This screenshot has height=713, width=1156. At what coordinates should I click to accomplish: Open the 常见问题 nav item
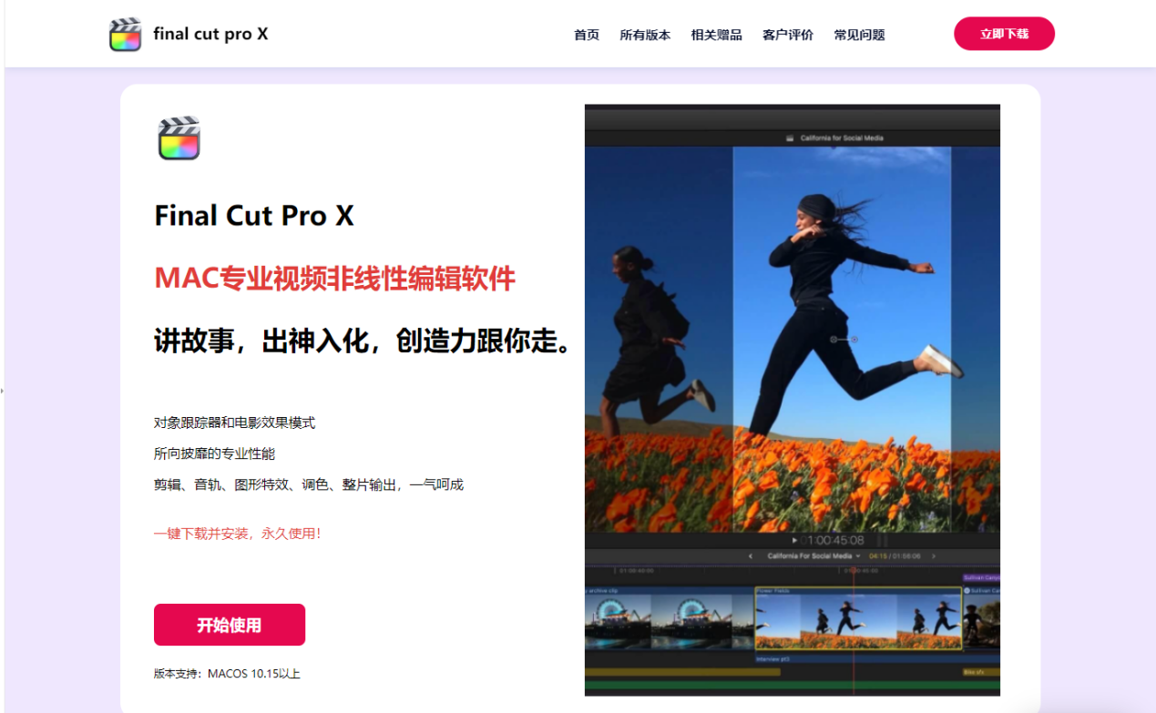[859, 35]
